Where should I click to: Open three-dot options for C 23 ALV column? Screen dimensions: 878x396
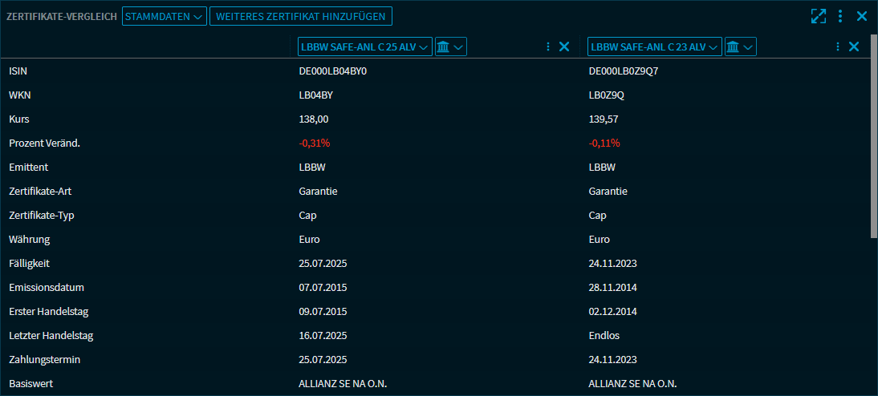point(838,46)
